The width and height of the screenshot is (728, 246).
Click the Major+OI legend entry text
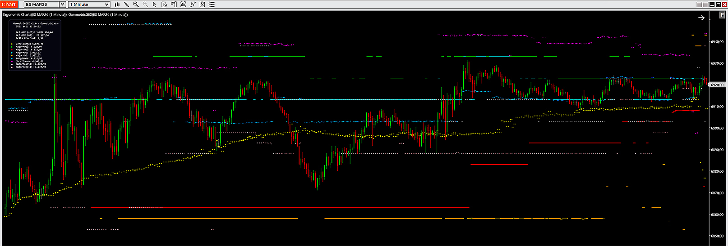[28, 53]
